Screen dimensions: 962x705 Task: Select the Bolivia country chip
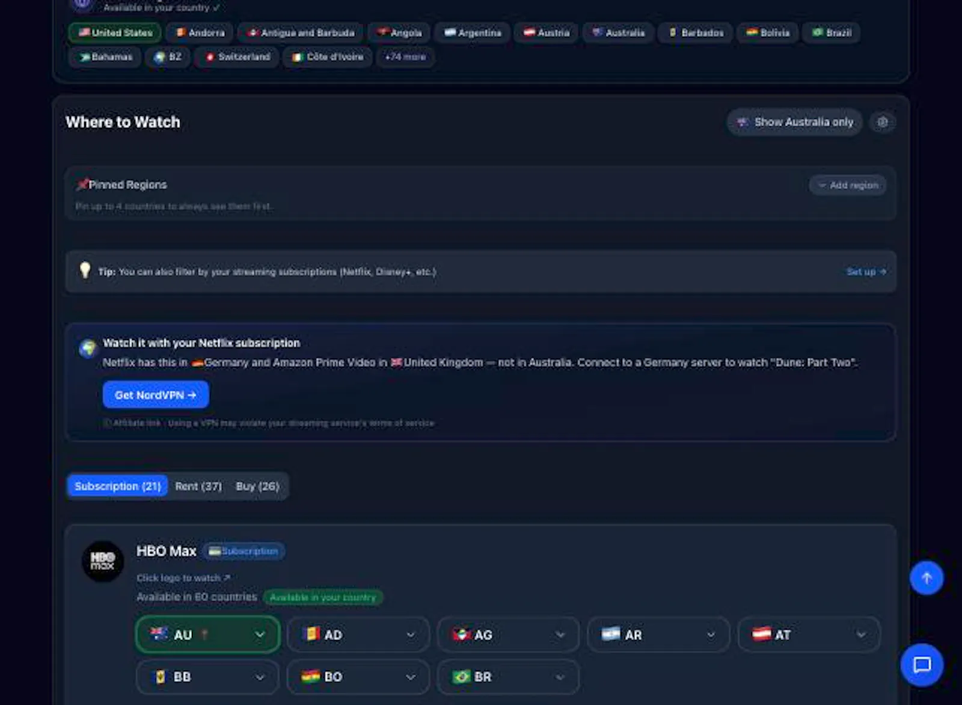(x=768, y=32)
